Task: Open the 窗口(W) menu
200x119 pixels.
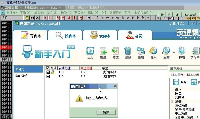Action: (79, 13)
